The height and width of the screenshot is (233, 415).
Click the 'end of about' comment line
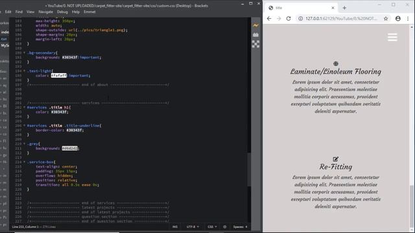(98, 85)
